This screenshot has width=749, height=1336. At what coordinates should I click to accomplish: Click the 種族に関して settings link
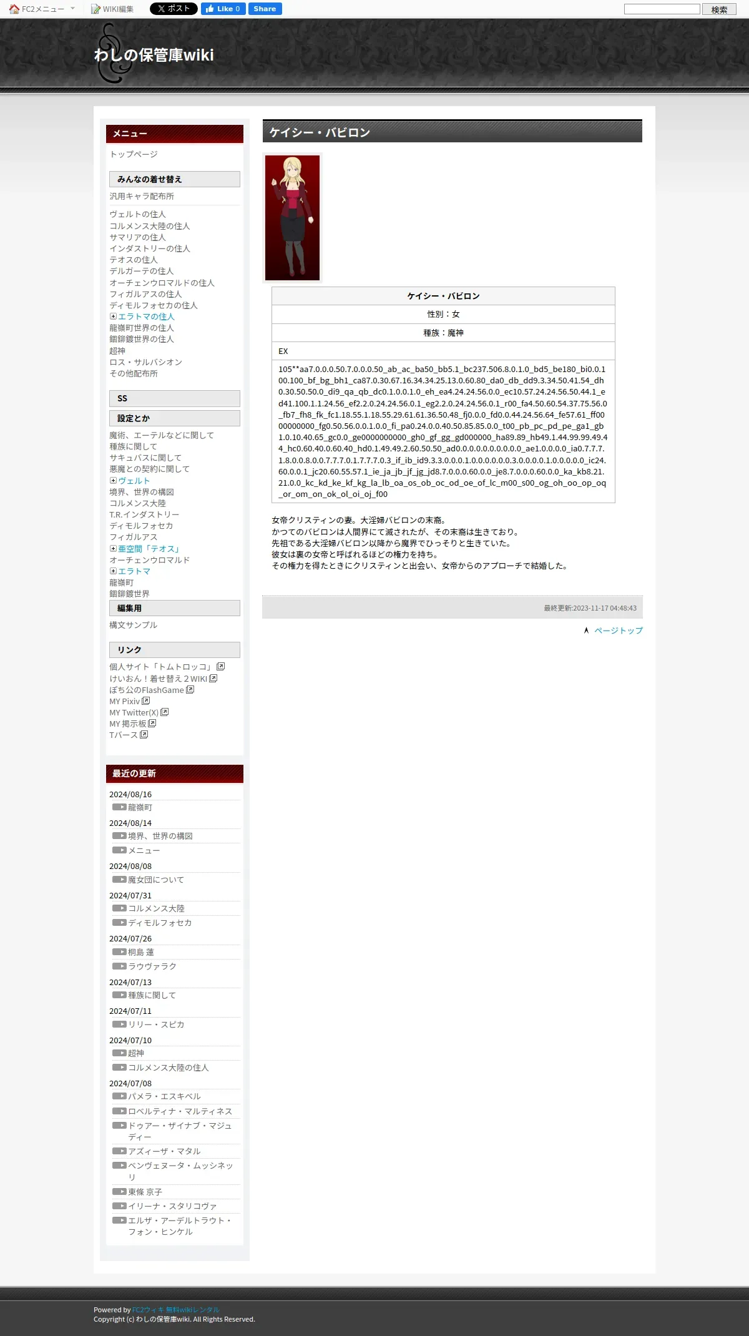(133, 446)
